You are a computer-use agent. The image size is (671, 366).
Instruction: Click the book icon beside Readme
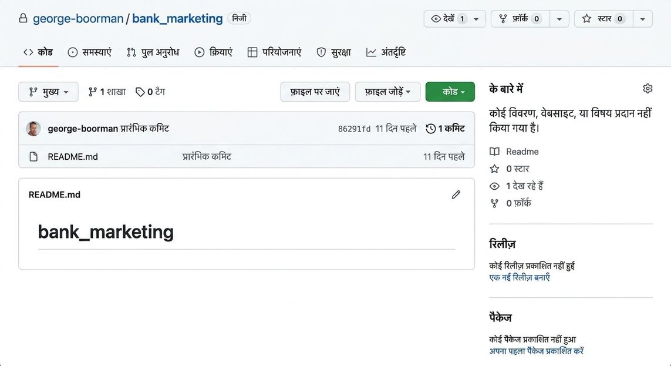[494, 152]
